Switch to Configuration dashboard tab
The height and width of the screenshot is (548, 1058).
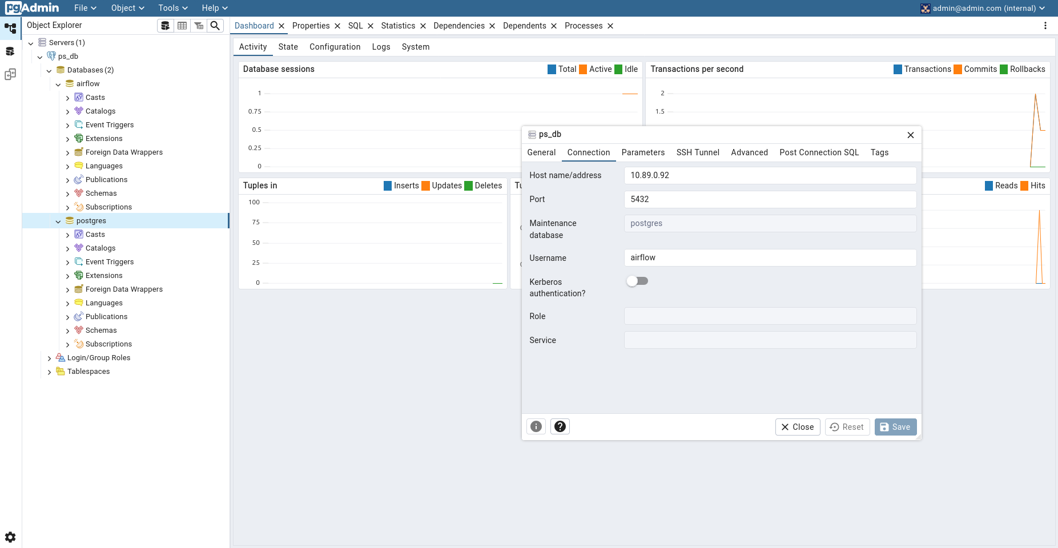point(335,47)
